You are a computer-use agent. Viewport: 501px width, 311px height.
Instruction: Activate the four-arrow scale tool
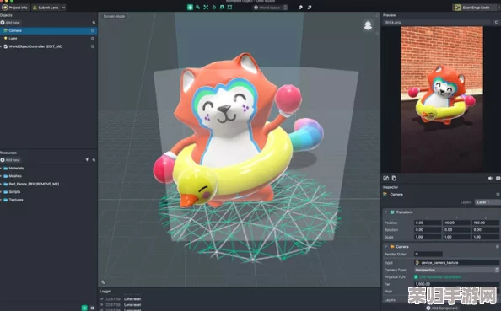pos(206,8)
